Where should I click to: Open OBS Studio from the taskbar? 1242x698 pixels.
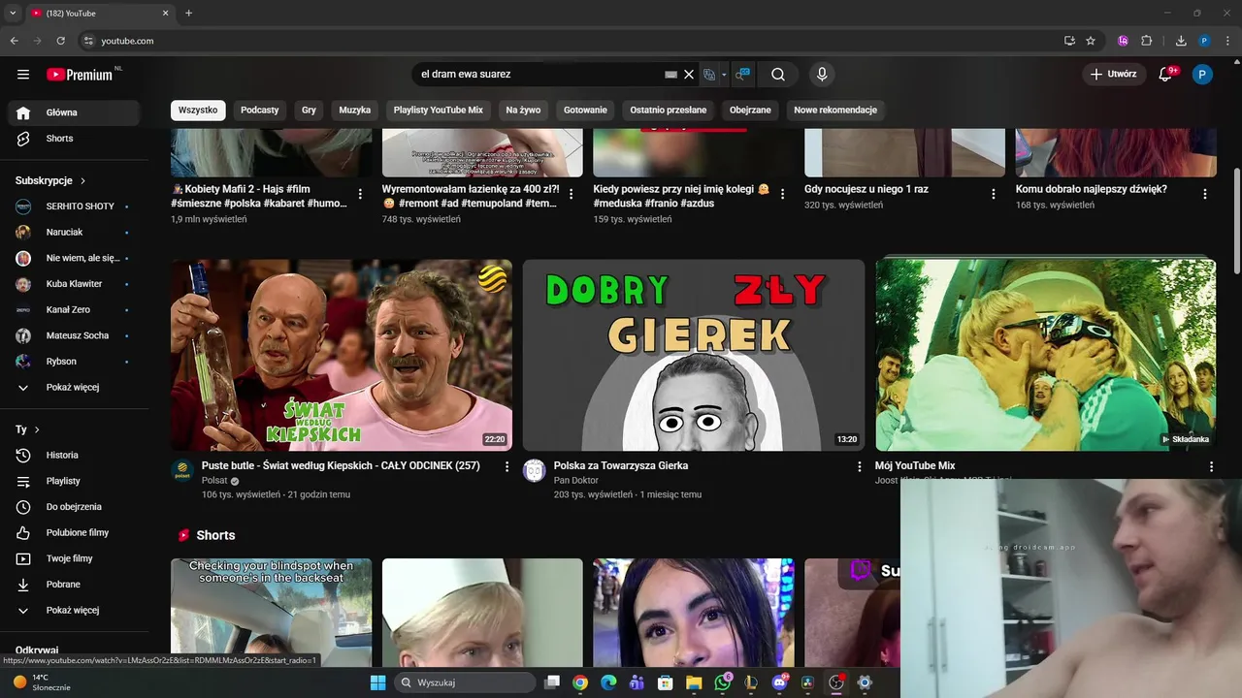click(835, 682)
